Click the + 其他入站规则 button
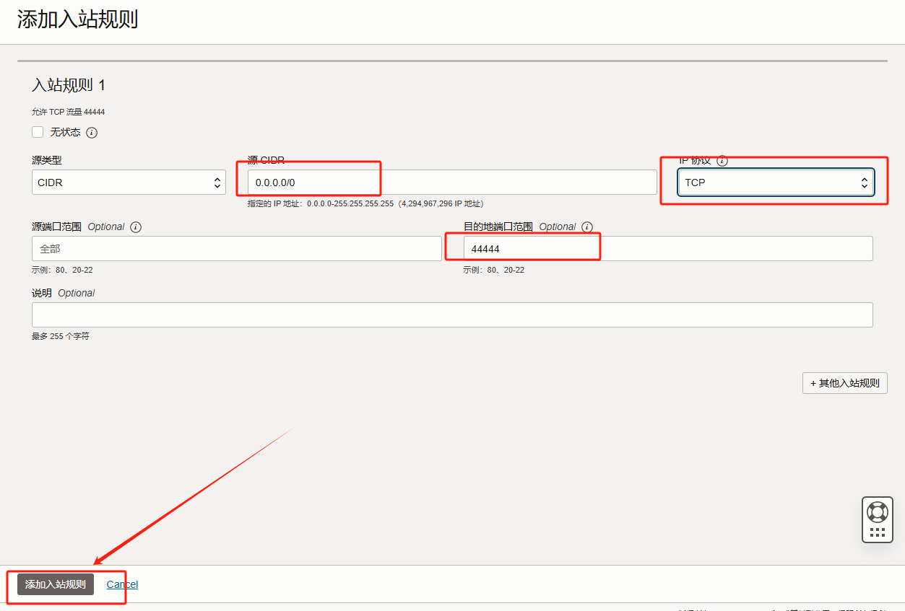Screen dimensions: 905x611 tap(844, 383)
